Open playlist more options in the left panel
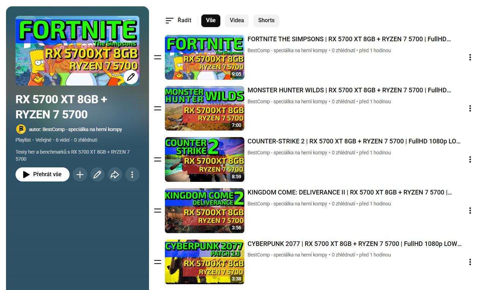 pos(132,174)
